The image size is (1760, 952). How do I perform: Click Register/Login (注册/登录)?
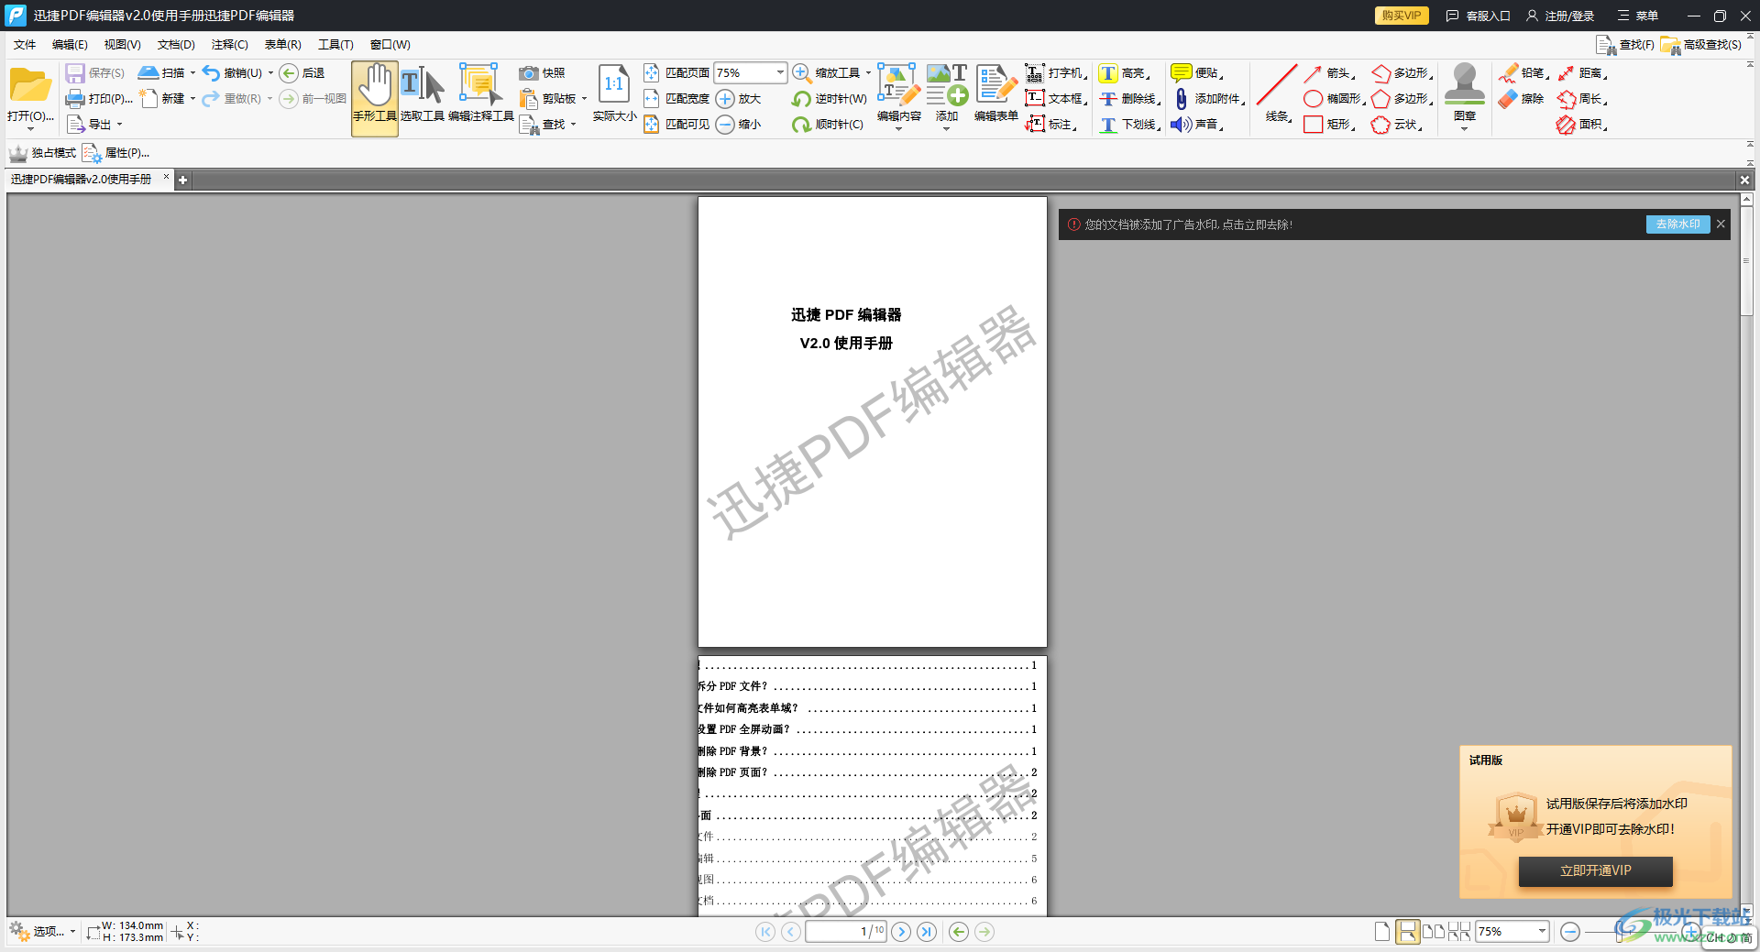(x=1560, y=16)
